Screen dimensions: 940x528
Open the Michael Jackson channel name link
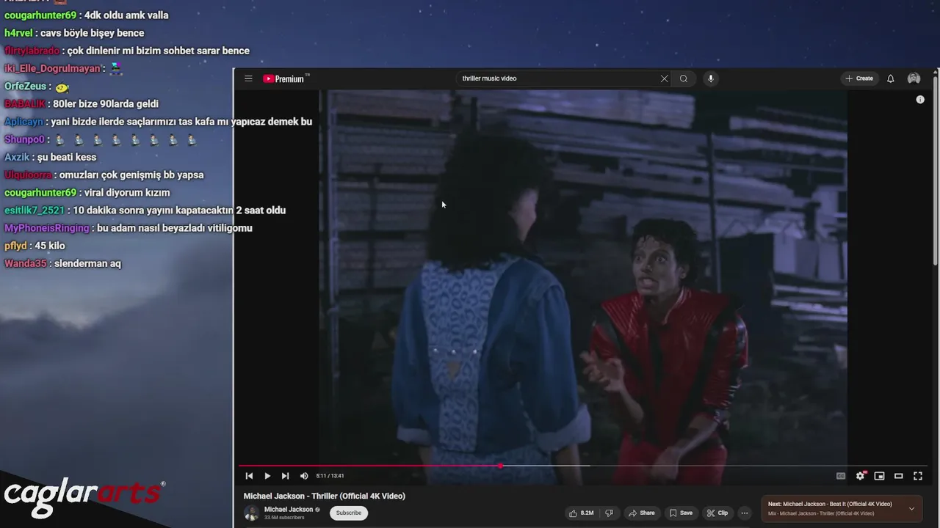tap(289, 510)
